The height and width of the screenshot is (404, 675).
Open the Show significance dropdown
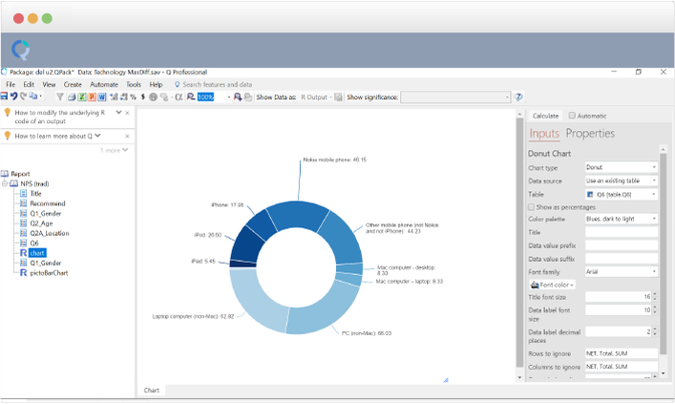(455, 97)
